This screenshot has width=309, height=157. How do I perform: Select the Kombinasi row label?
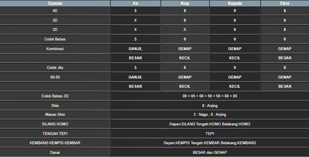tap(55, 49)
